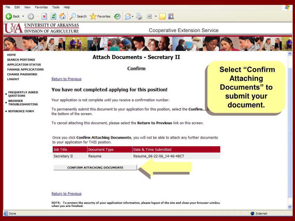The image size is (295, 221).
Task: Expand the Mail dropdown arrow
Action: pos(133,16)
